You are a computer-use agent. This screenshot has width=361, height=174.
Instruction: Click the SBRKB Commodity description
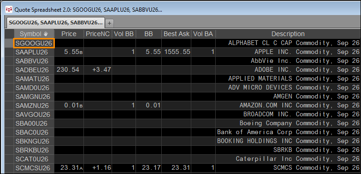click(x=288, y=150)
